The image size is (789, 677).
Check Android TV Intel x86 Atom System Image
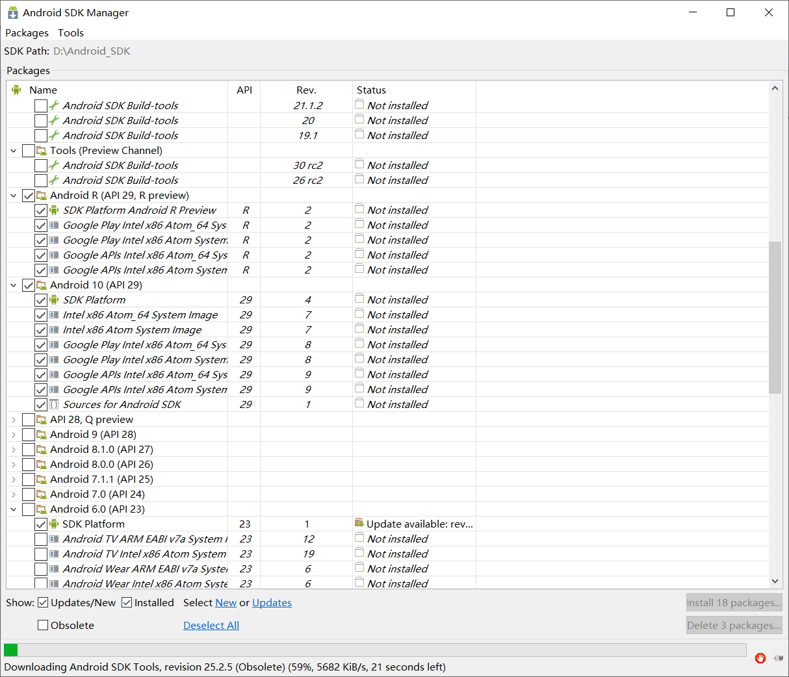coord(41,554)
